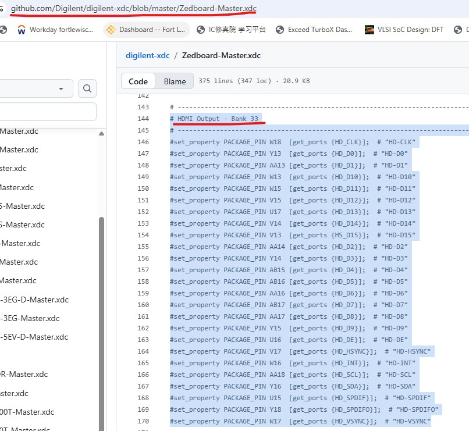469x431 pixels.
Task: Open Exceed TurboX bookmark globe icon
Action: [280, 30]
